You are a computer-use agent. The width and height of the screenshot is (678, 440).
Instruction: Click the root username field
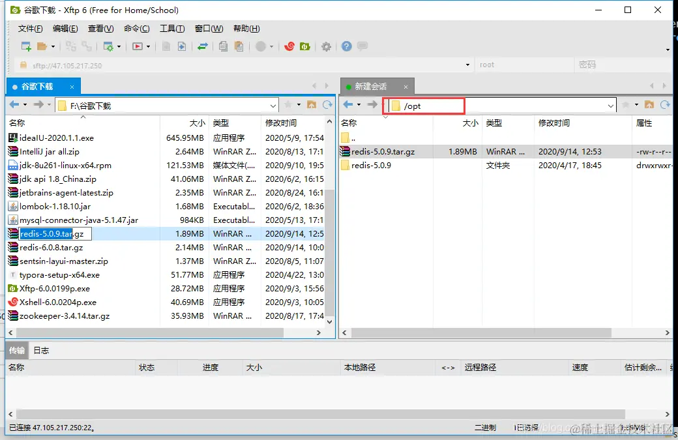click(525, 65)
